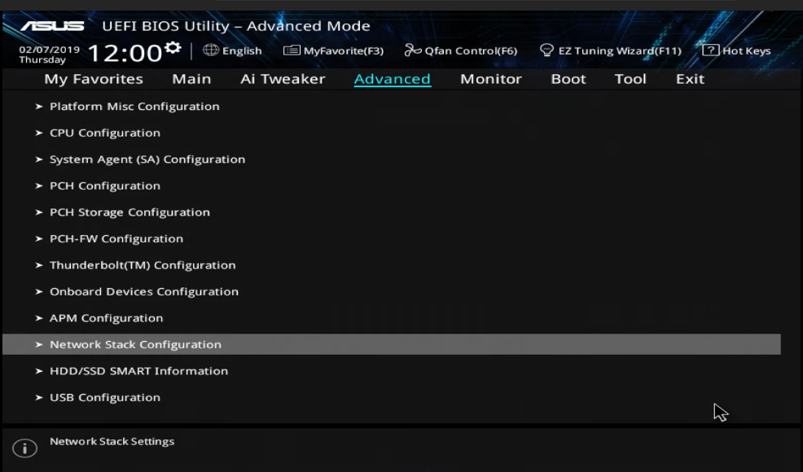This screenshot has height=472, width=803.
Task: Click MyFavorite(F3) button label
Action: click(344, 50)
